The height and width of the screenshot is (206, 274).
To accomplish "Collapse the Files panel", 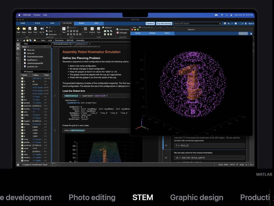I will (22, 44).
